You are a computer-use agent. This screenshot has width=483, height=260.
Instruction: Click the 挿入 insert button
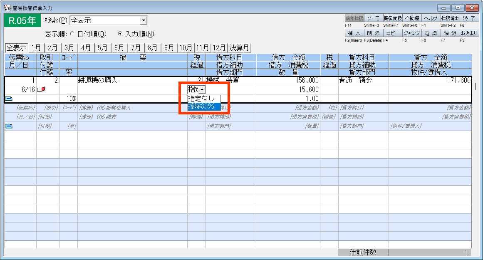pos(354,33)
